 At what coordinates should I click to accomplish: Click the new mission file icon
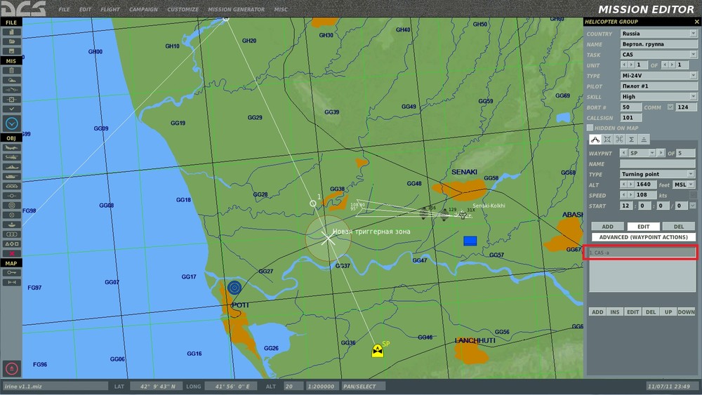12,32
